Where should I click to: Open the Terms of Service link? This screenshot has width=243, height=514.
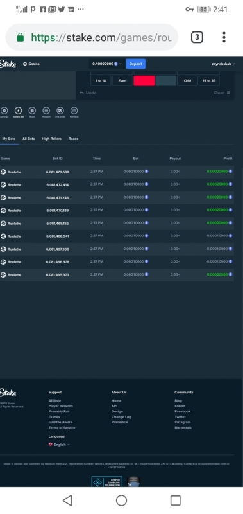[x=62, y=428]
